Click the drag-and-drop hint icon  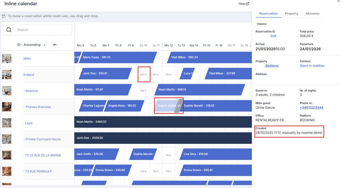coord(3,16)
